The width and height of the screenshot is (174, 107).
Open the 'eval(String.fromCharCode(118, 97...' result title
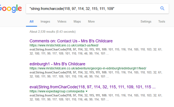(x=92, y=87)
